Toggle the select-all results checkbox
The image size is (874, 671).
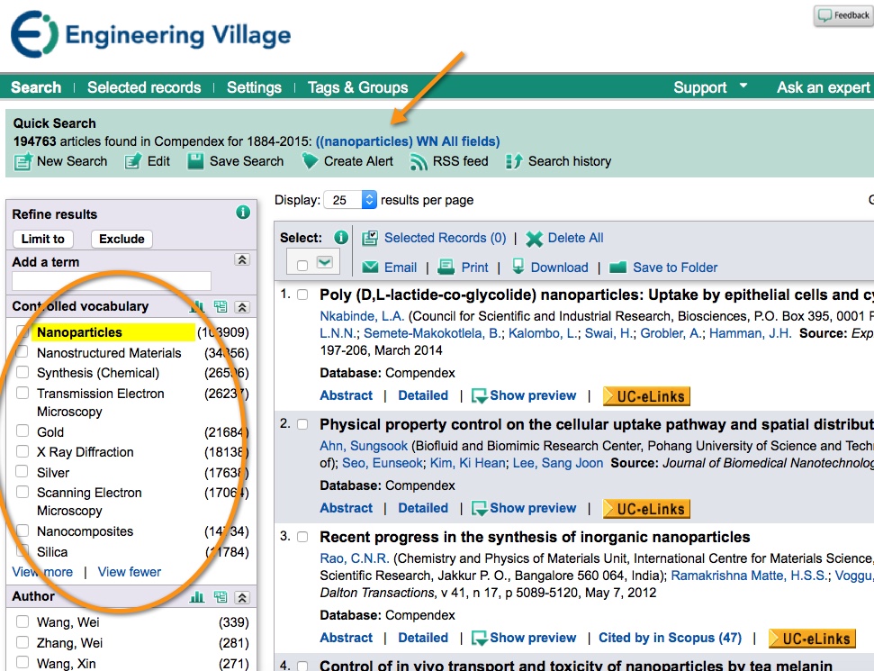click(x=302, y=266)
